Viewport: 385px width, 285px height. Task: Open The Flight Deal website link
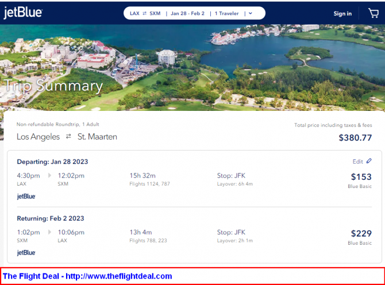(x=87, y=276)
